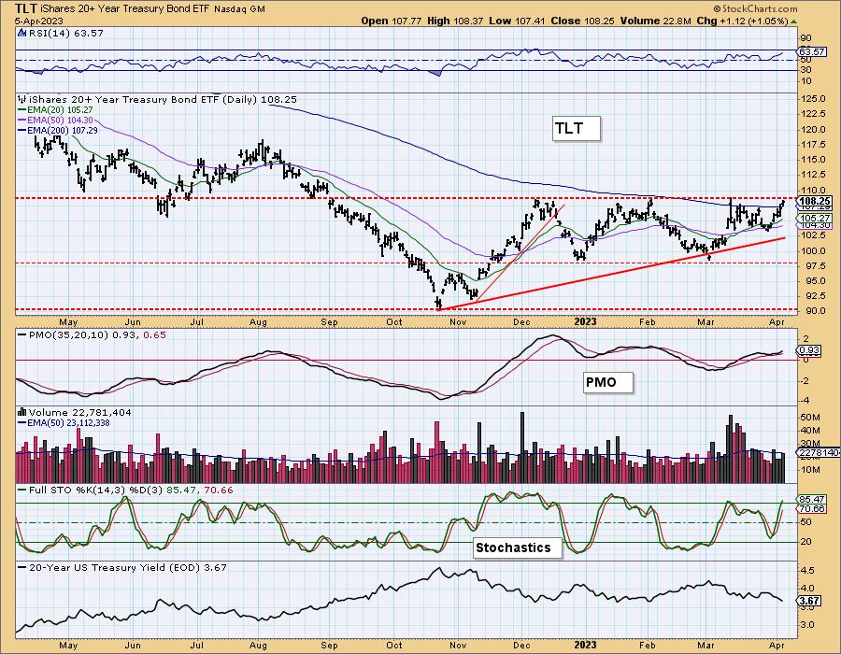Click the 105.27 EMA price tag
This screenshot has width=841, height=654.
click(x=815, y=219)
